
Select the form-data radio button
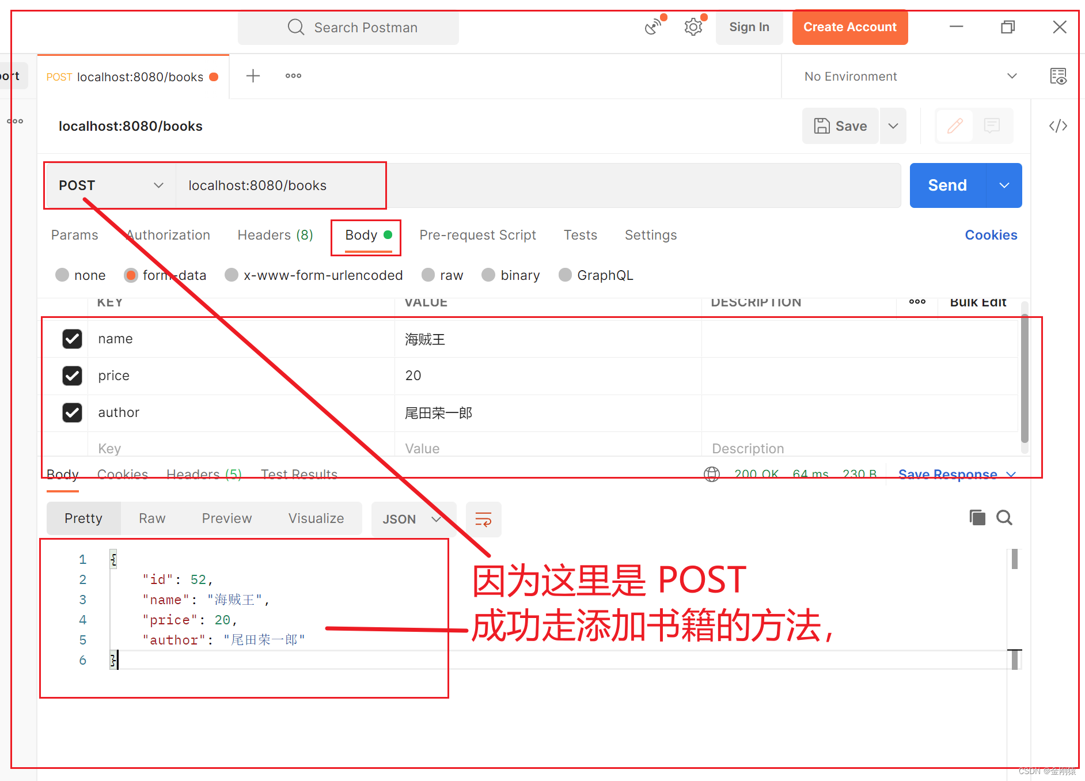point(131,275)
